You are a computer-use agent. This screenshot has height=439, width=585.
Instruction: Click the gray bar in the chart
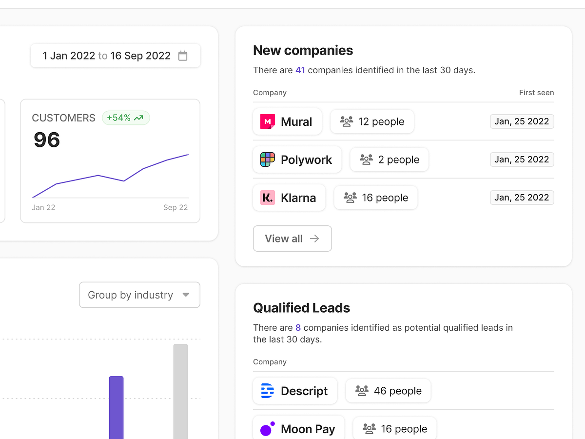tap(180, 391)
